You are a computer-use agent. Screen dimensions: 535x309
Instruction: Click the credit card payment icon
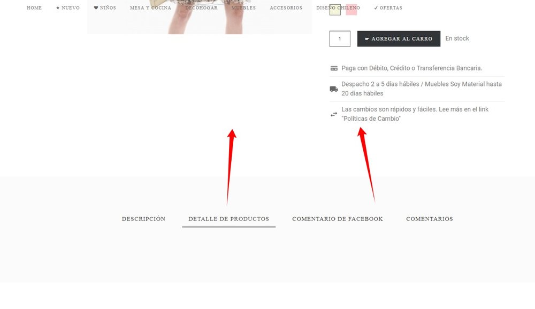coord(334,68)
